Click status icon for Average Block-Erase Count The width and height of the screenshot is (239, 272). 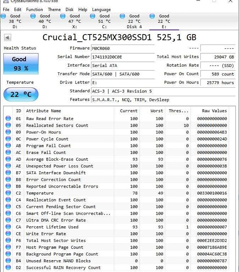point(8,159)
